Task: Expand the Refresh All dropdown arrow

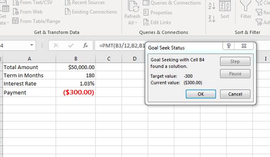Action: coord(136,23)
